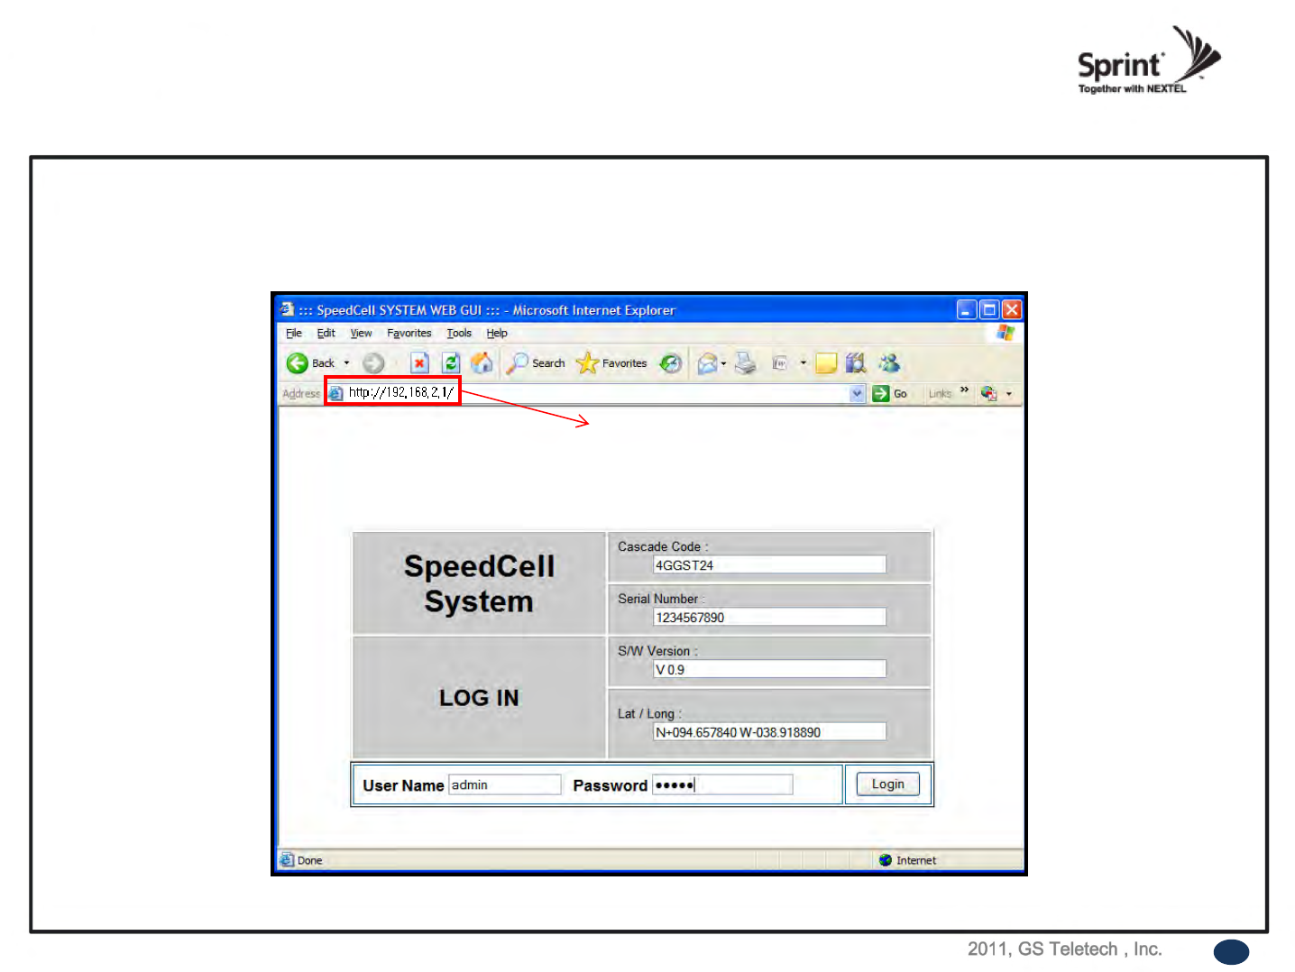Expand the Back button history dropdown
Image resolution: width=1295 pixels, height=972 pixels.
346,363
